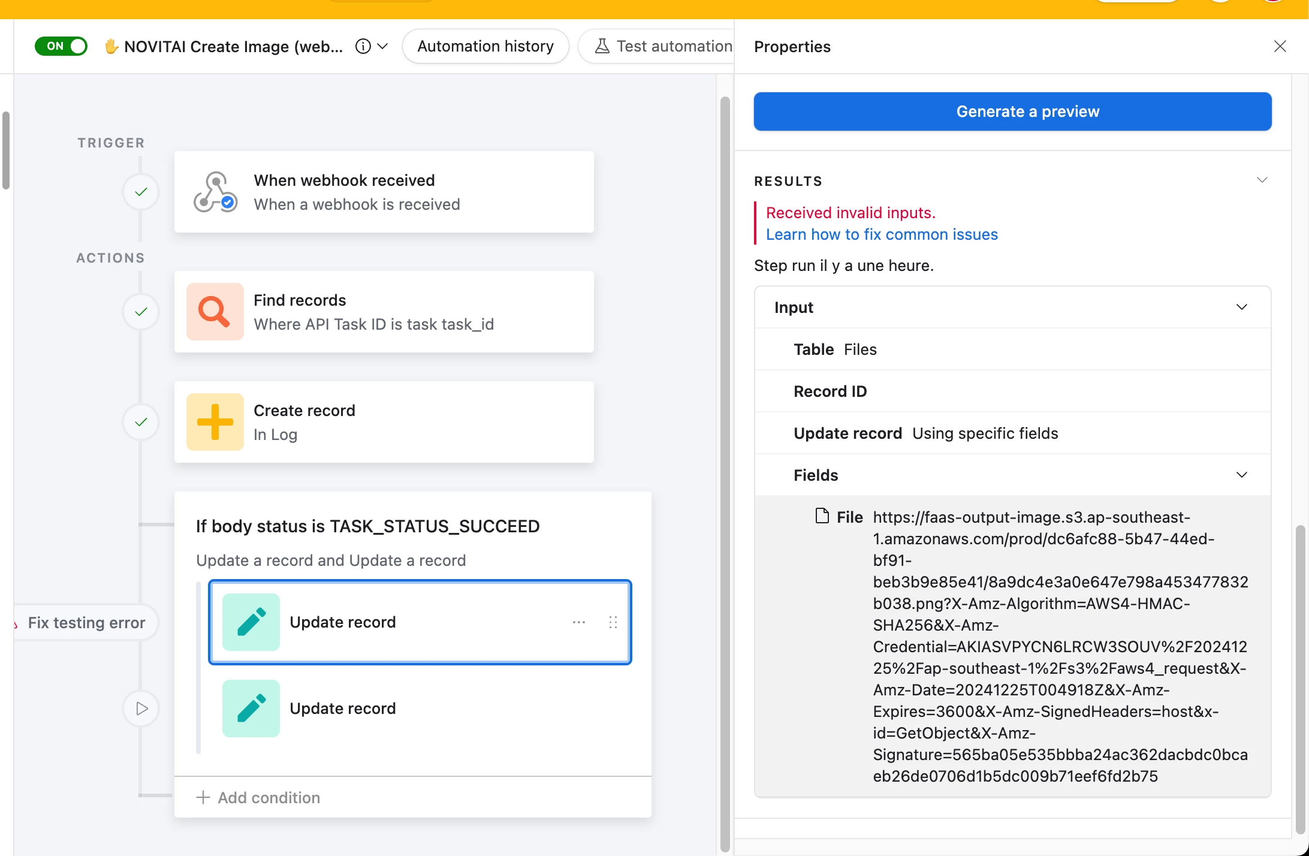Click the Fix testing error button

[x=86, y=623]
